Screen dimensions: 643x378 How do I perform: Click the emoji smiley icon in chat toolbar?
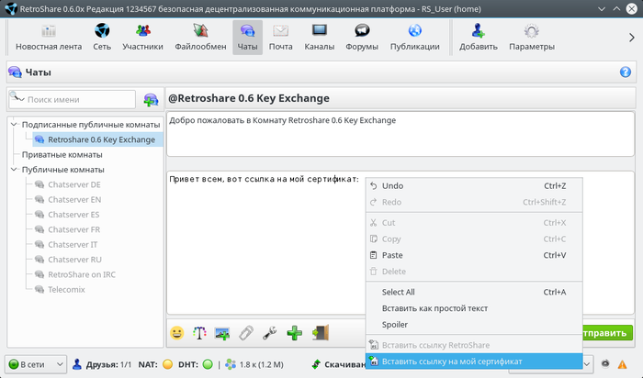176,333
